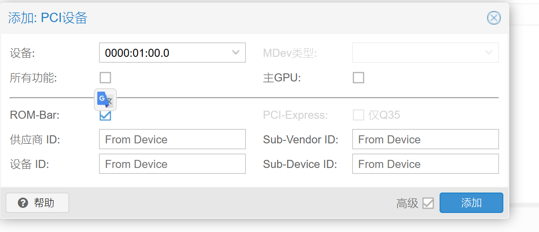Focus the 供应商 ID input field
Viewport: 539px width, 232px height.
(172, 140)
